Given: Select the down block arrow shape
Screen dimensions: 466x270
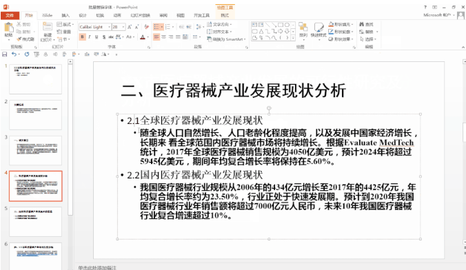Looking at the screenshot, I should click(x=287, y=31).
